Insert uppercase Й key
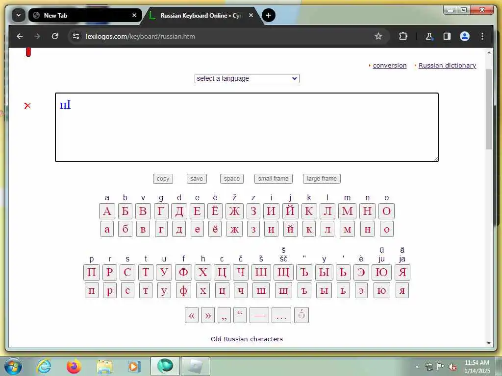 [290, 211]
